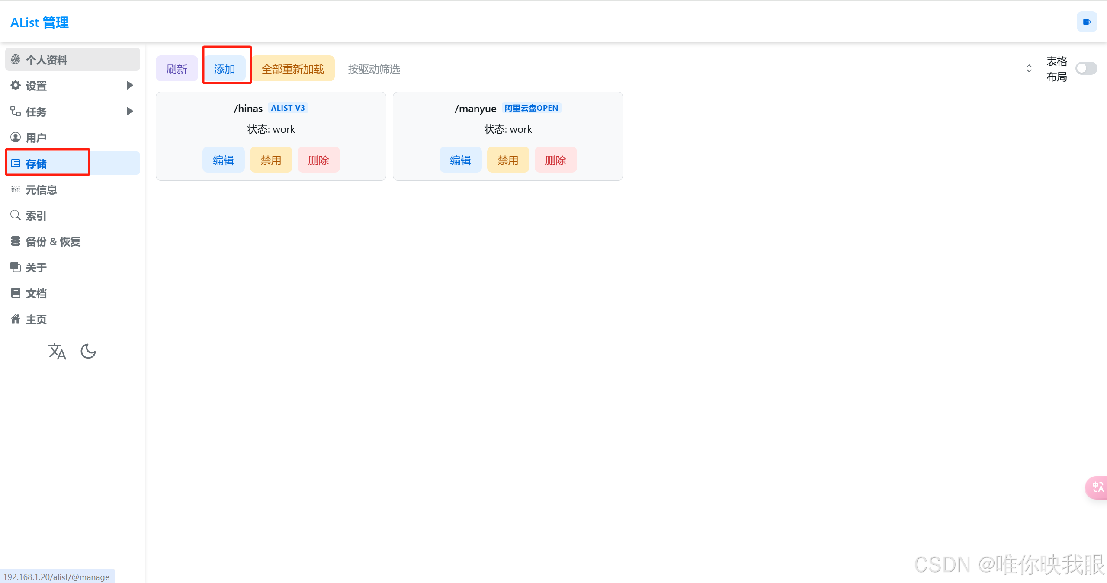Switch language via the translate icon
The height and width of the screenshot is (583, 1107).
click(x=57, y=351)
